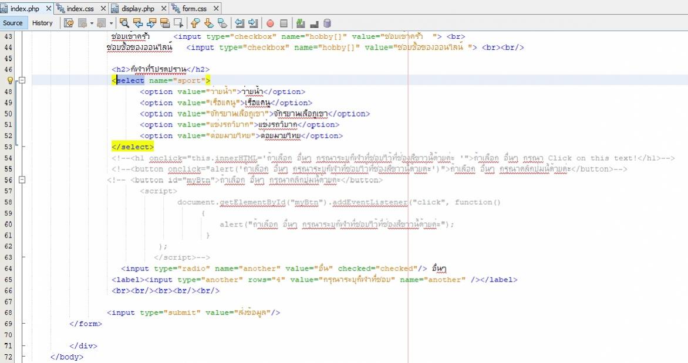Jump to Last Edit location icon

[69, 23]
